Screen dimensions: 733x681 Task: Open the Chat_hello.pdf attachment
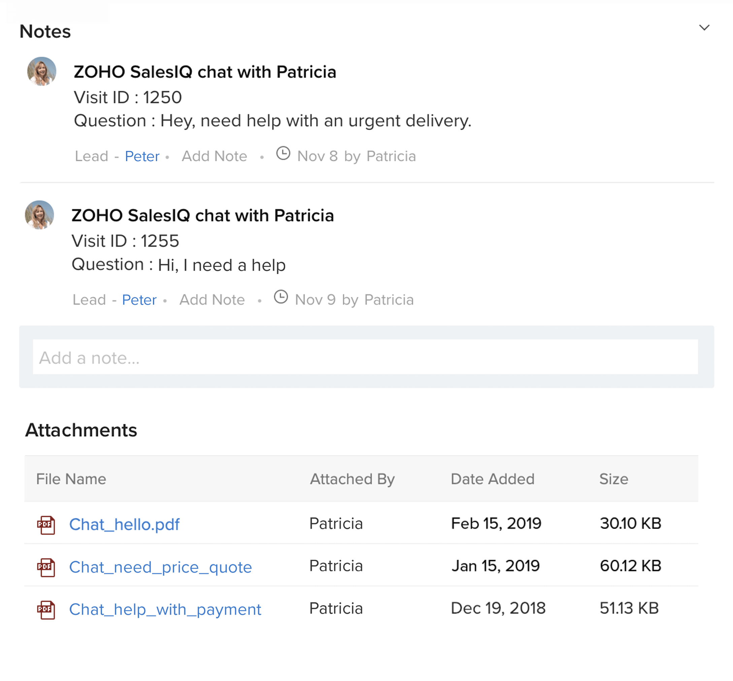tap(124, 524)
